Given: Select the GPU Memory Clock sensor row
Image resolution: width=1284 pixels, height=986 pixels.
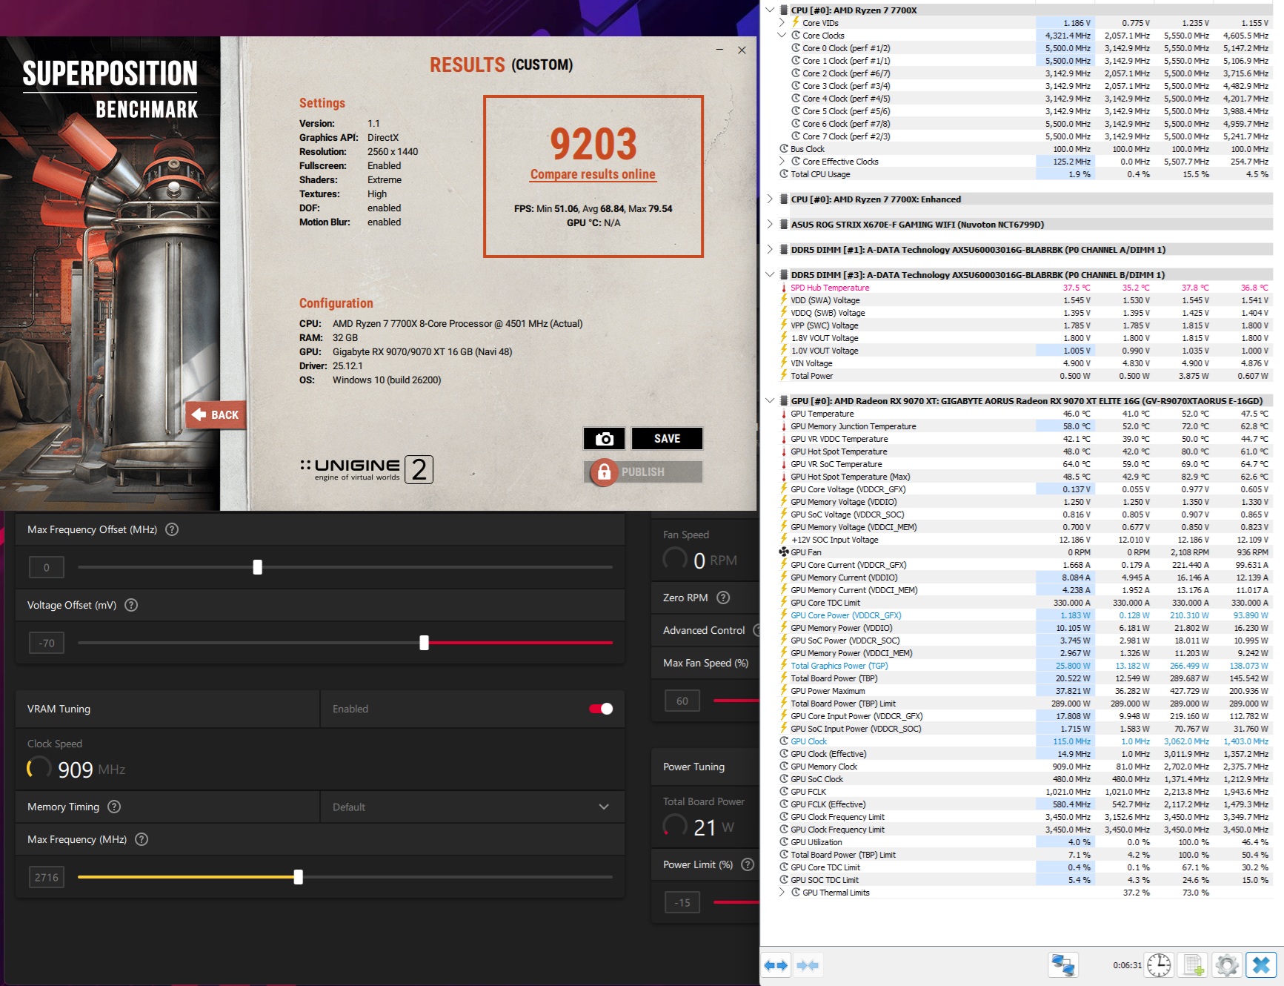Looking at the screenshot, I should (x=1025, y=767).
